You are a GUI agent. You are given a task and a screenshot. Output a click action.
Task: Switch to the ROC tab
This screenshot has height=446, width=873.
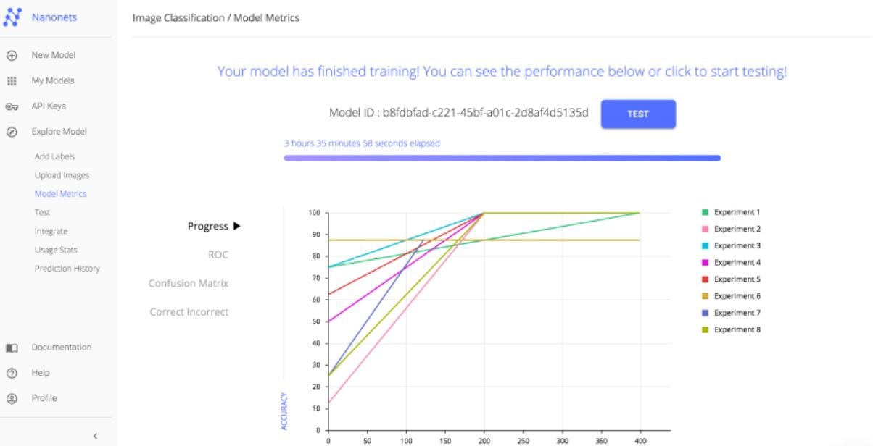coord(218,255)
